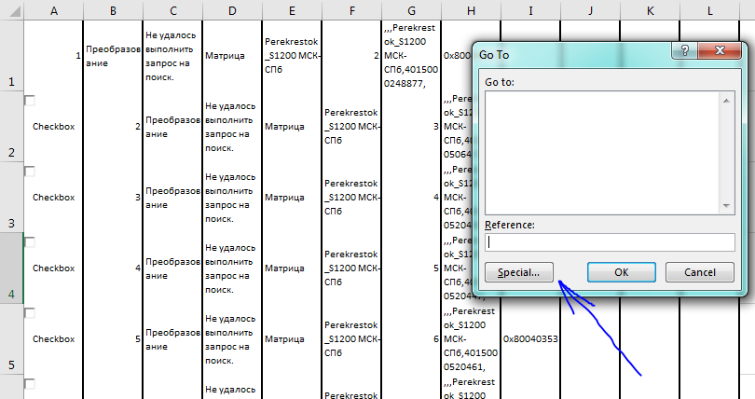Select column K header

point(651,10)
